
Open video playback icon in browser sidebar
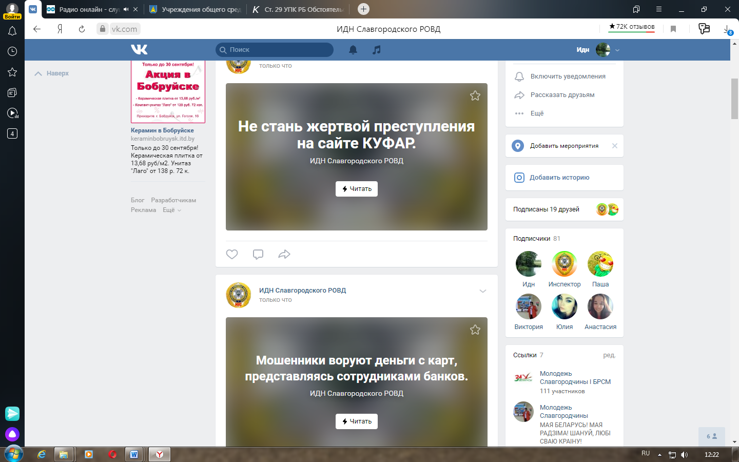pos(12,113)
